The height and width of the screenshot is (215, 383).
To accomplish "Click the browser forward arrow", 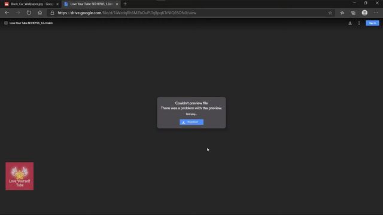I will 18,13.
